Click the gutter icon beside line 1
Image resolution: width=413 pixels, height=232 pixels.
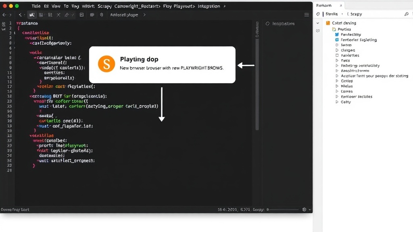4,24
